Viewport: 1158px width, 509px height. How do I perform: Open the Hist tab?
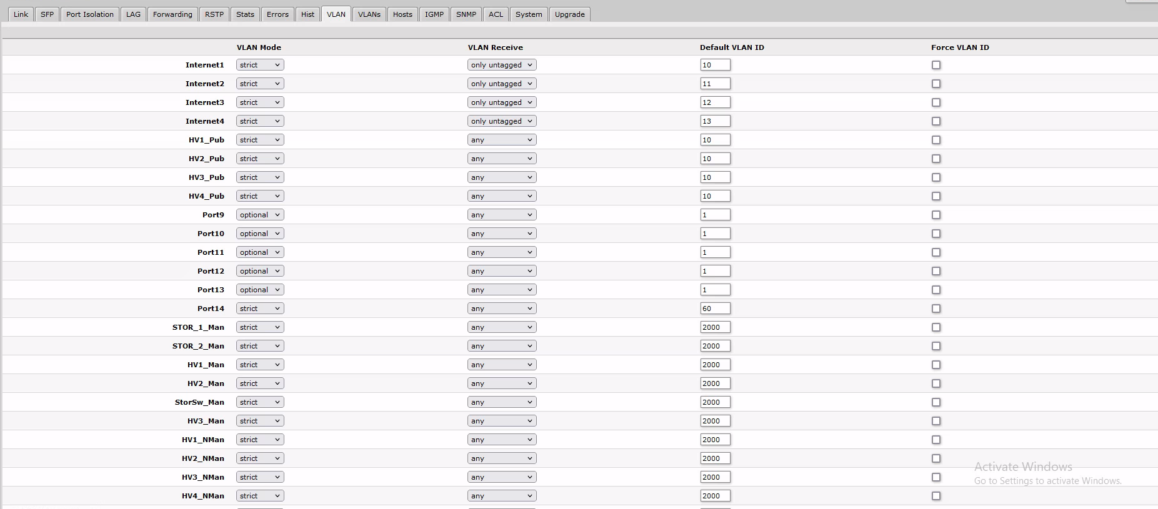point(307,14)
